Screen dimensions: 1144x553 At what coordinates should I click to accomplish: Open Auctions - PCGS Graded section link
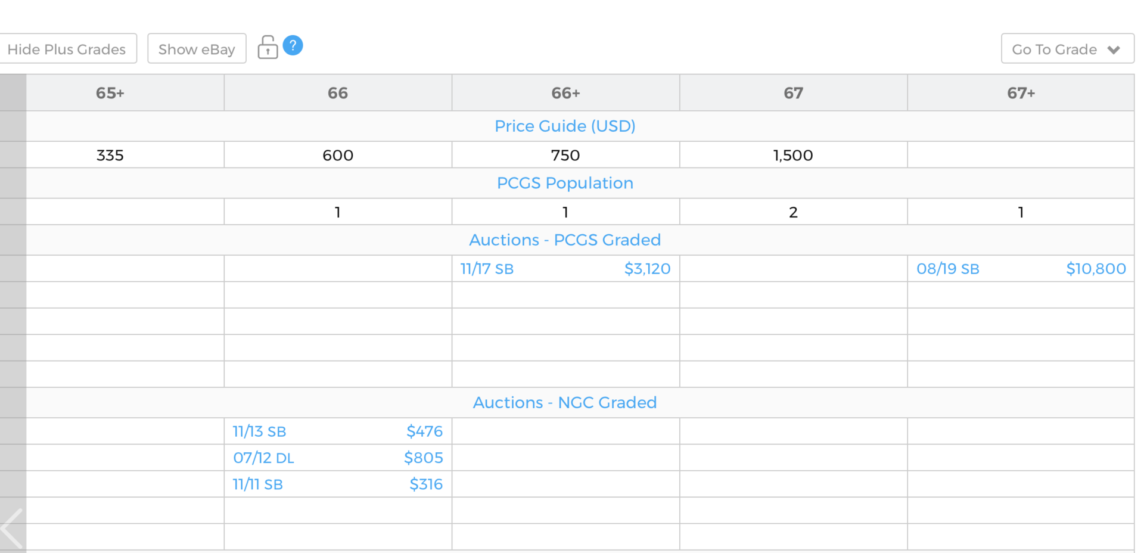565,240
